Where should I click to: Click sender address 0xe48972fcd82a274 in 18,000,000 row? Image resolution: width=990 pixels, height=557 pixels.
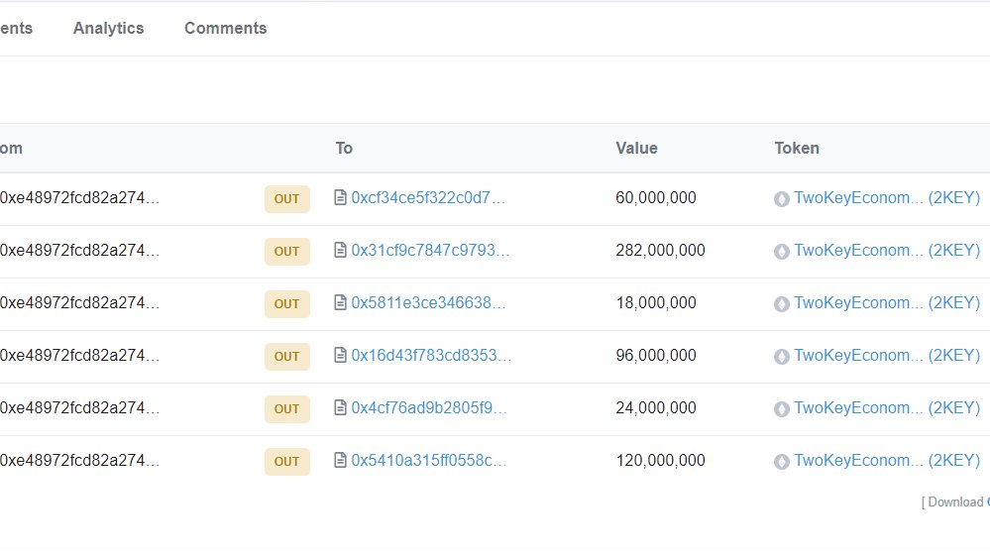(79, 302)
